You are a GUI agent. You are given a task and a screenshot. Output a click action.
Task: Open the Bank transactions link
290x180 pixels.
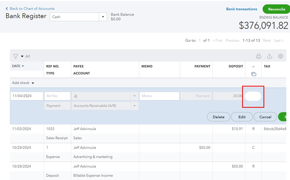point(242,9)
